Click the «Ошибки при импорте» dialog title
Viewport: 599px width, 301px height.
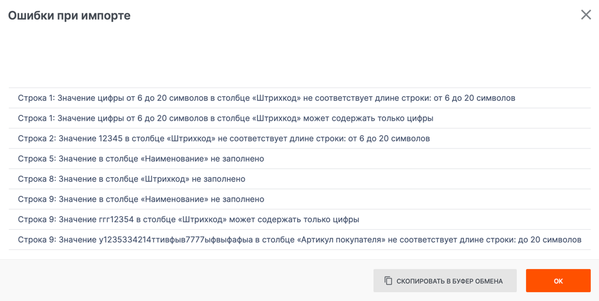coord(70,16)
